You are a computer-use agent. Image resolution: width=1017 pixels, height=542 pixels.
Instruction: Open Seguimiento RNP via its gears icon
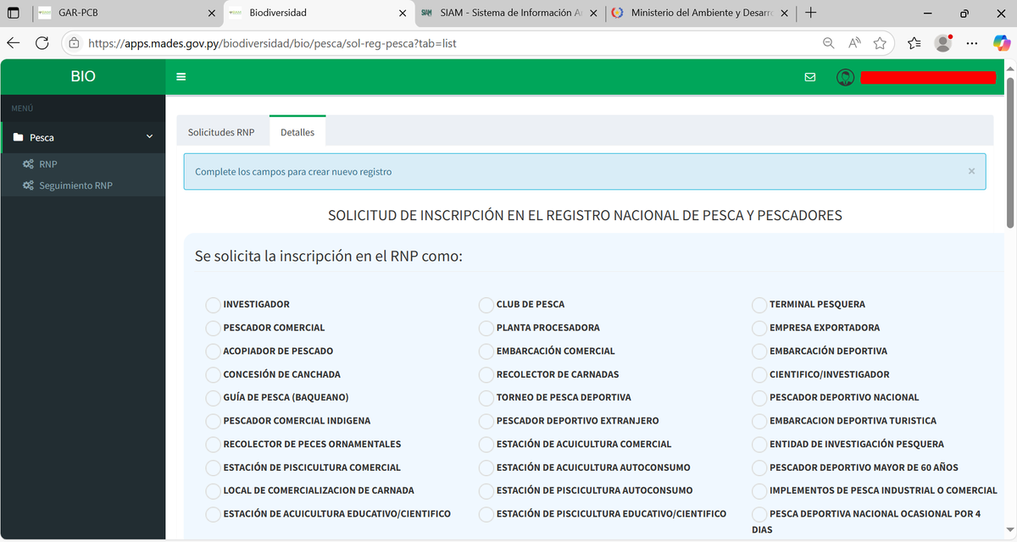point(26,185)
